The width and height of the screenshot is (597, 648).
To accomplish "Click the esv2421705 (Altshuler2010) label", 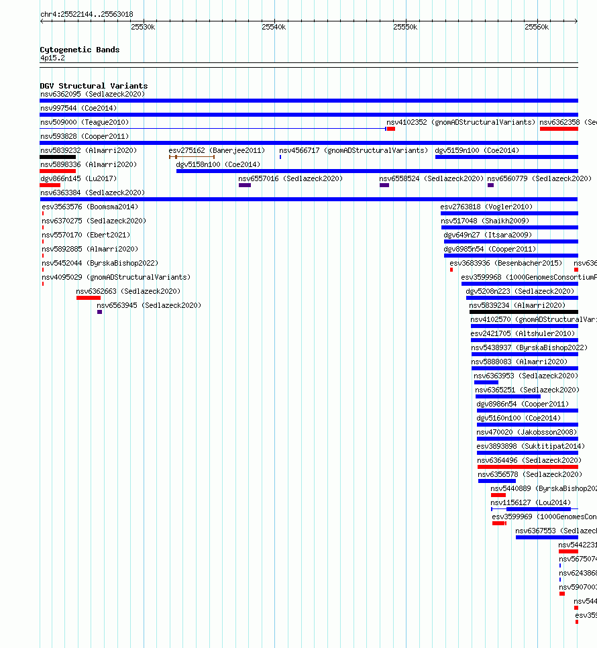I will pos(523,333).
